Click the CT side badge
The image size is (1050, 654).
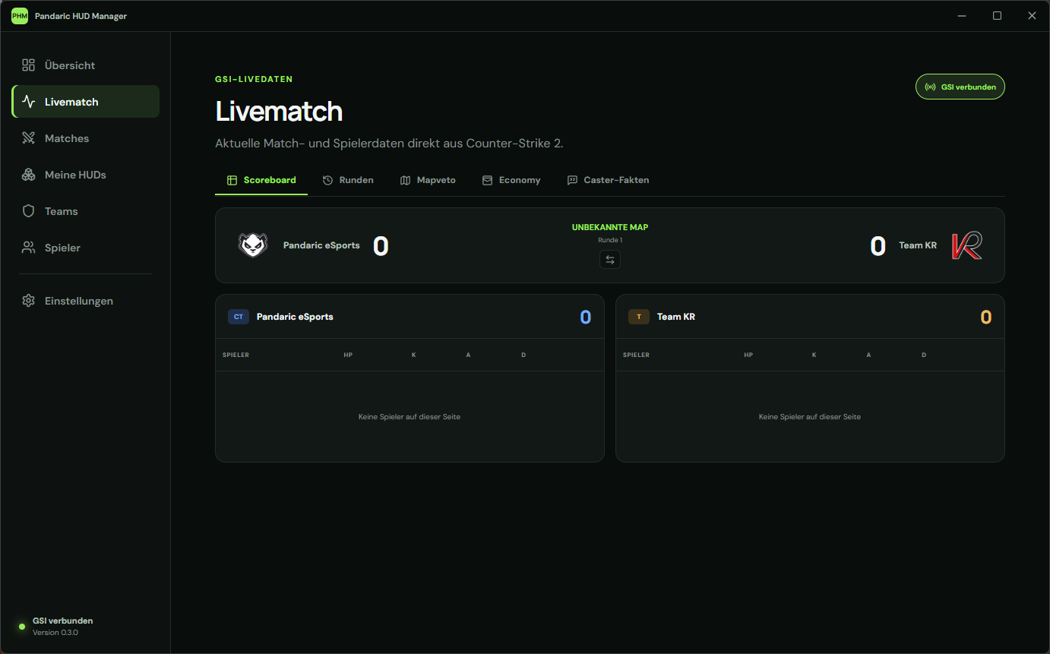point(239,317)
